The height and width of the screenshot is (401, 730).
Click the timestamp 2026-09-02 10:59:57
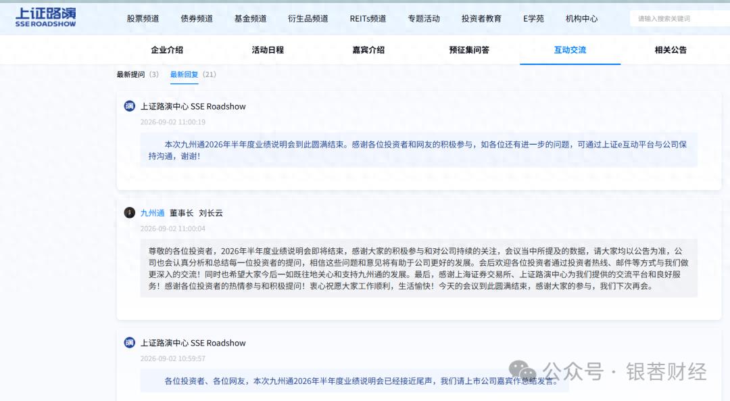173,358
